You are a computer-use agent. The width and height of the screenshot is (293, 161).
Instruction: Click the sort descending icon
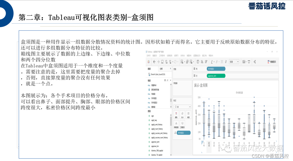[x=206, y=62]
